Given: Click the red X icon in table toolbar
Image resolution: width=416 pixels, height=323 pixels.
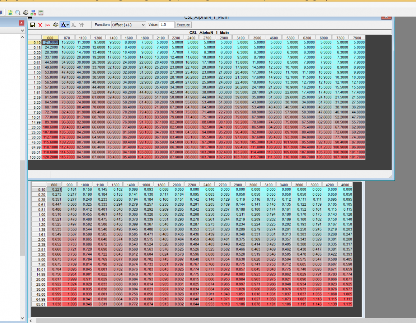Looking at the screenshot, I should [40, 25].
